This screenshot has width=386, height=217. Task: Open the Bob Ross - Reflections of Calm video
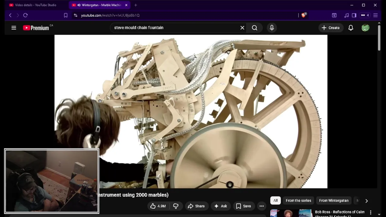click(x=340, y=213)
